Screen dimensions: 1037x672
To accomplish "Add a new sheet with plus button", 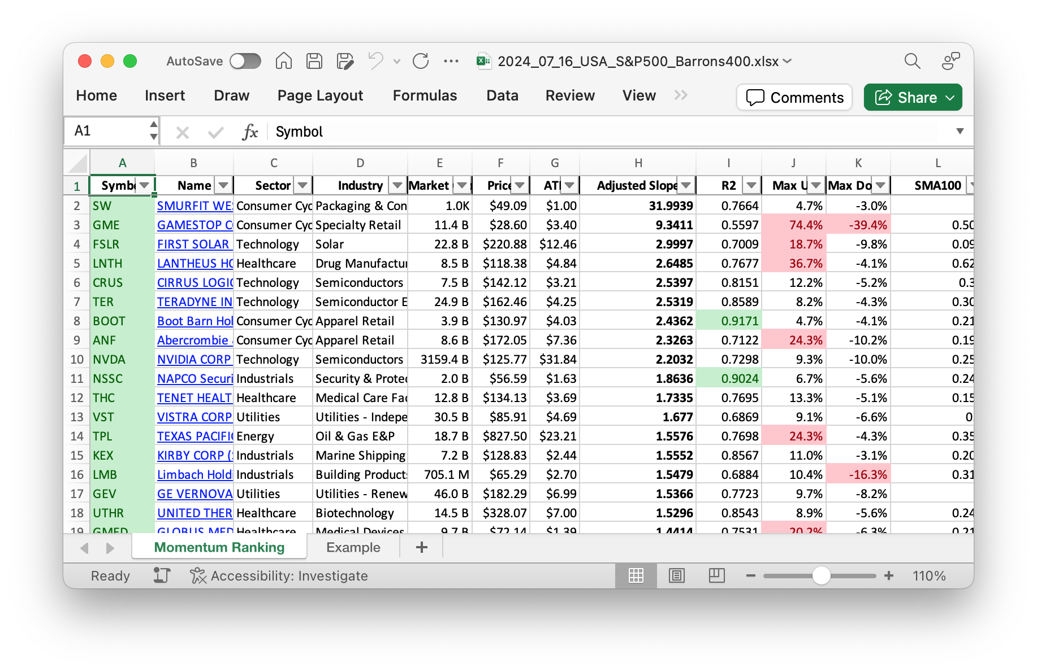I will point(422,547).
